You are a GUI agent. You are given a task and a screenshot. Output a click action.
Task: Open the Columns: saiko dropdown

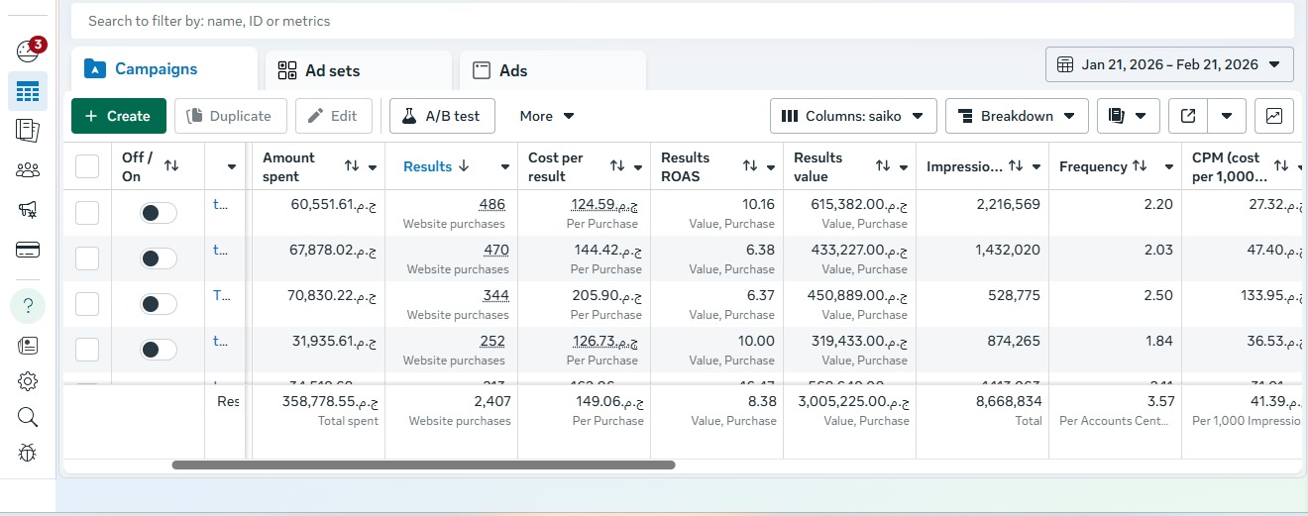coord(852,116)
